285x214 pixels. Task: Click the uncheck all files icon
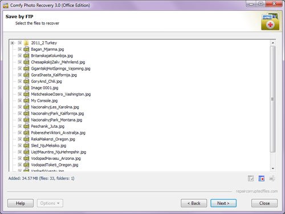pyautogui.click(x=262, y=179)
